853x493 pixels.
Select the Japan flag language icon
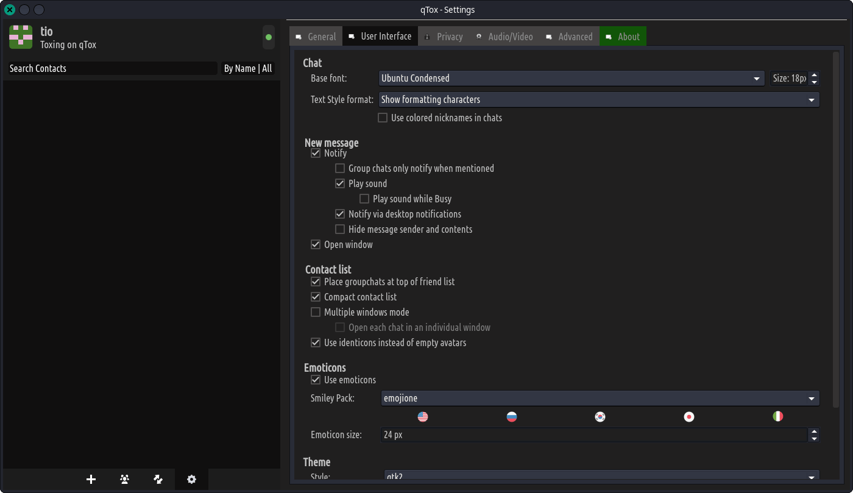click(689, 417)
